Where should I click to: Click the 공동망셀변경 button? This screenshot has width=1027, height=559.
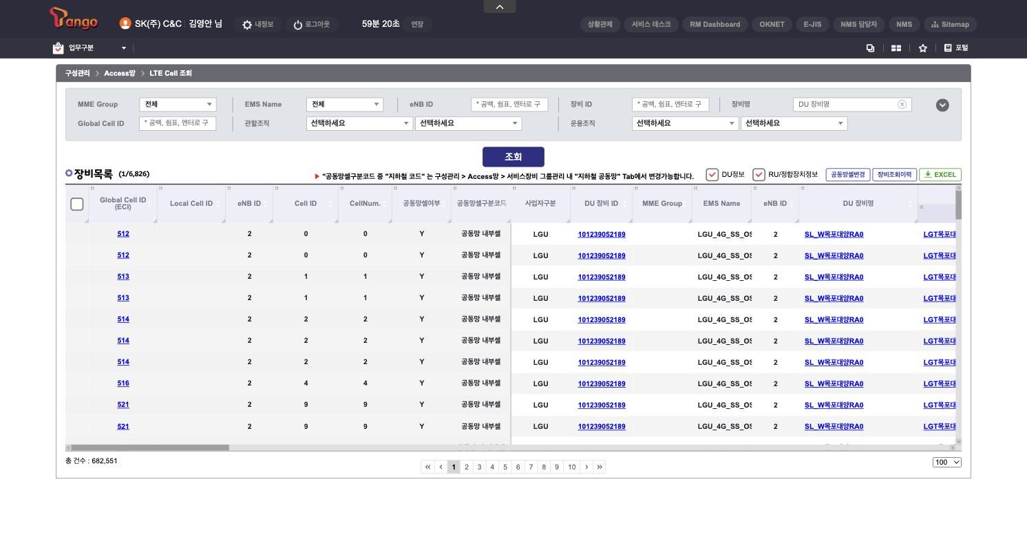click(x=848, y=175)
